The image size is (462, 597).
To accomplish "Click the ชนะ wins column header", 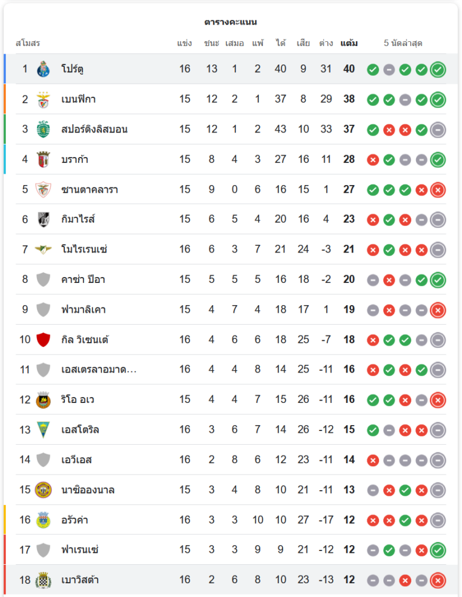I will click(212, 44).
